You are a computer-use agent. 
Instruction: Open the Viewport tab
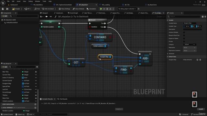point(44,13)
